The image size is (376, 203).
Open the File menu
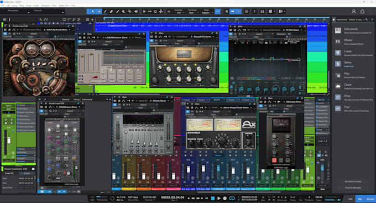[x=3, y=6]
